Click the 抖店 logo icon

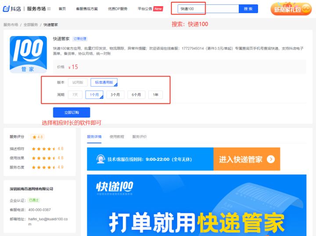coord(6,9)
